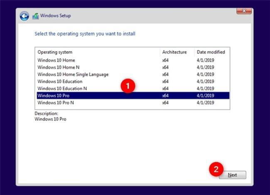The image size is (270, 195).
Task: Go back with the blue arrow button
Action: [24, 16]
